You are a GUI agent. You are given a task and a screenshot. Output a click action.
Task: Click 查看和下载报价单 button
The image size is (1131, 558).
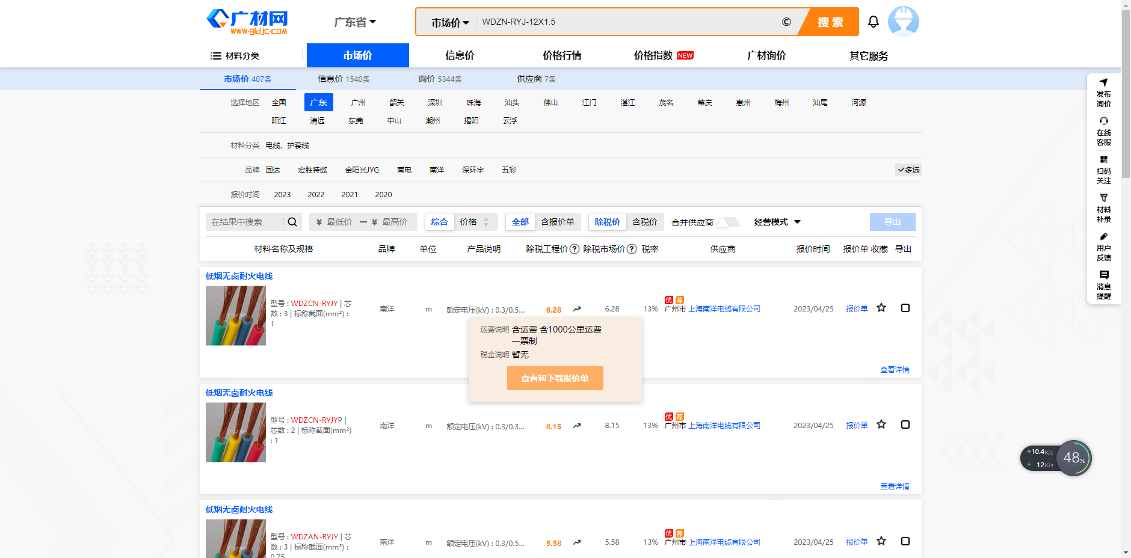coord(555,378)
